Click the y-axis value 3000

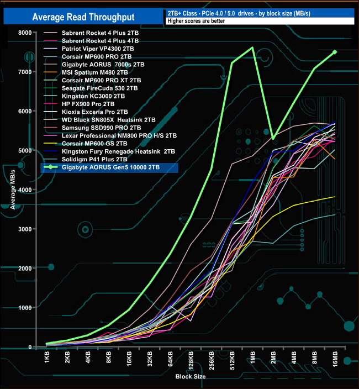point(25,229)
